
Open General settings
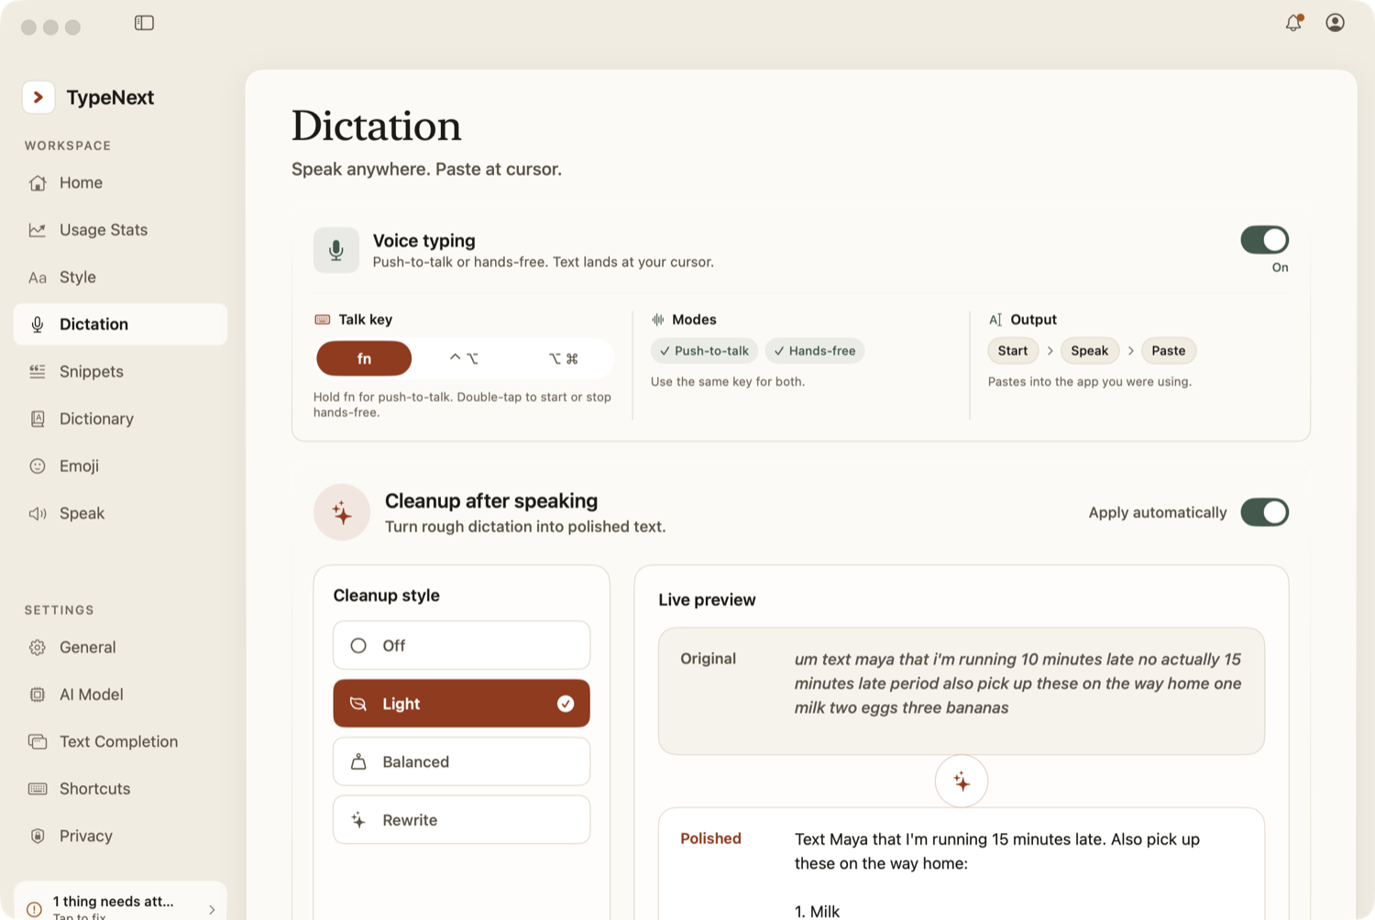pos(120,647)
